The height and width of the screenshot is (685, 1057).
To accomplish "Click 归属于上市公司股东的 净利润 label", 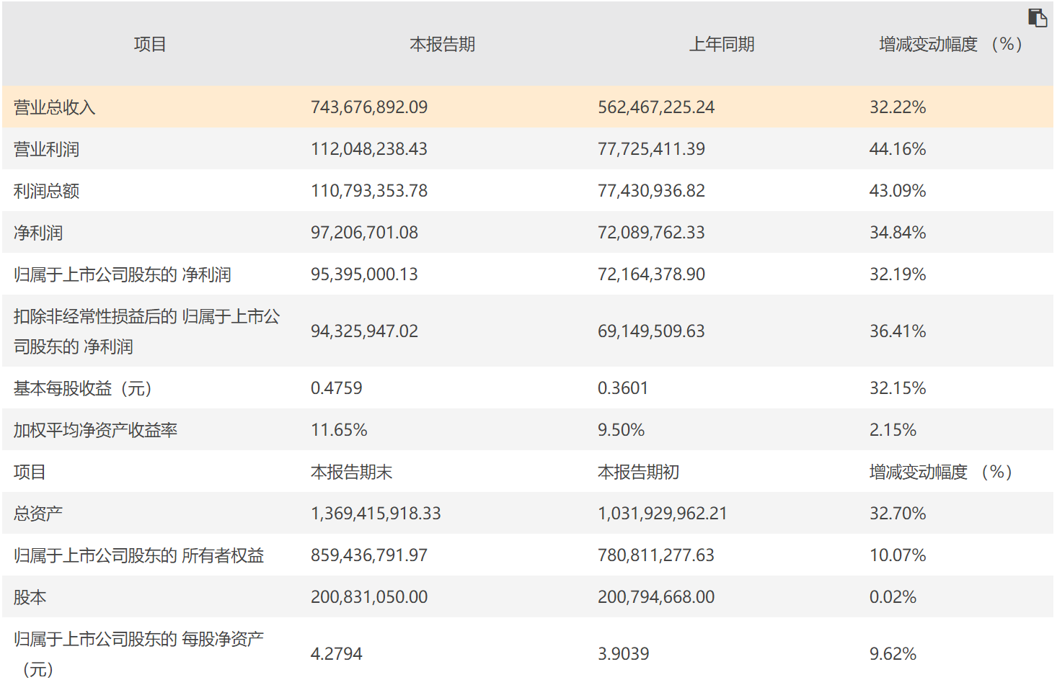I will pyautogui.click(x=123, y=274).
